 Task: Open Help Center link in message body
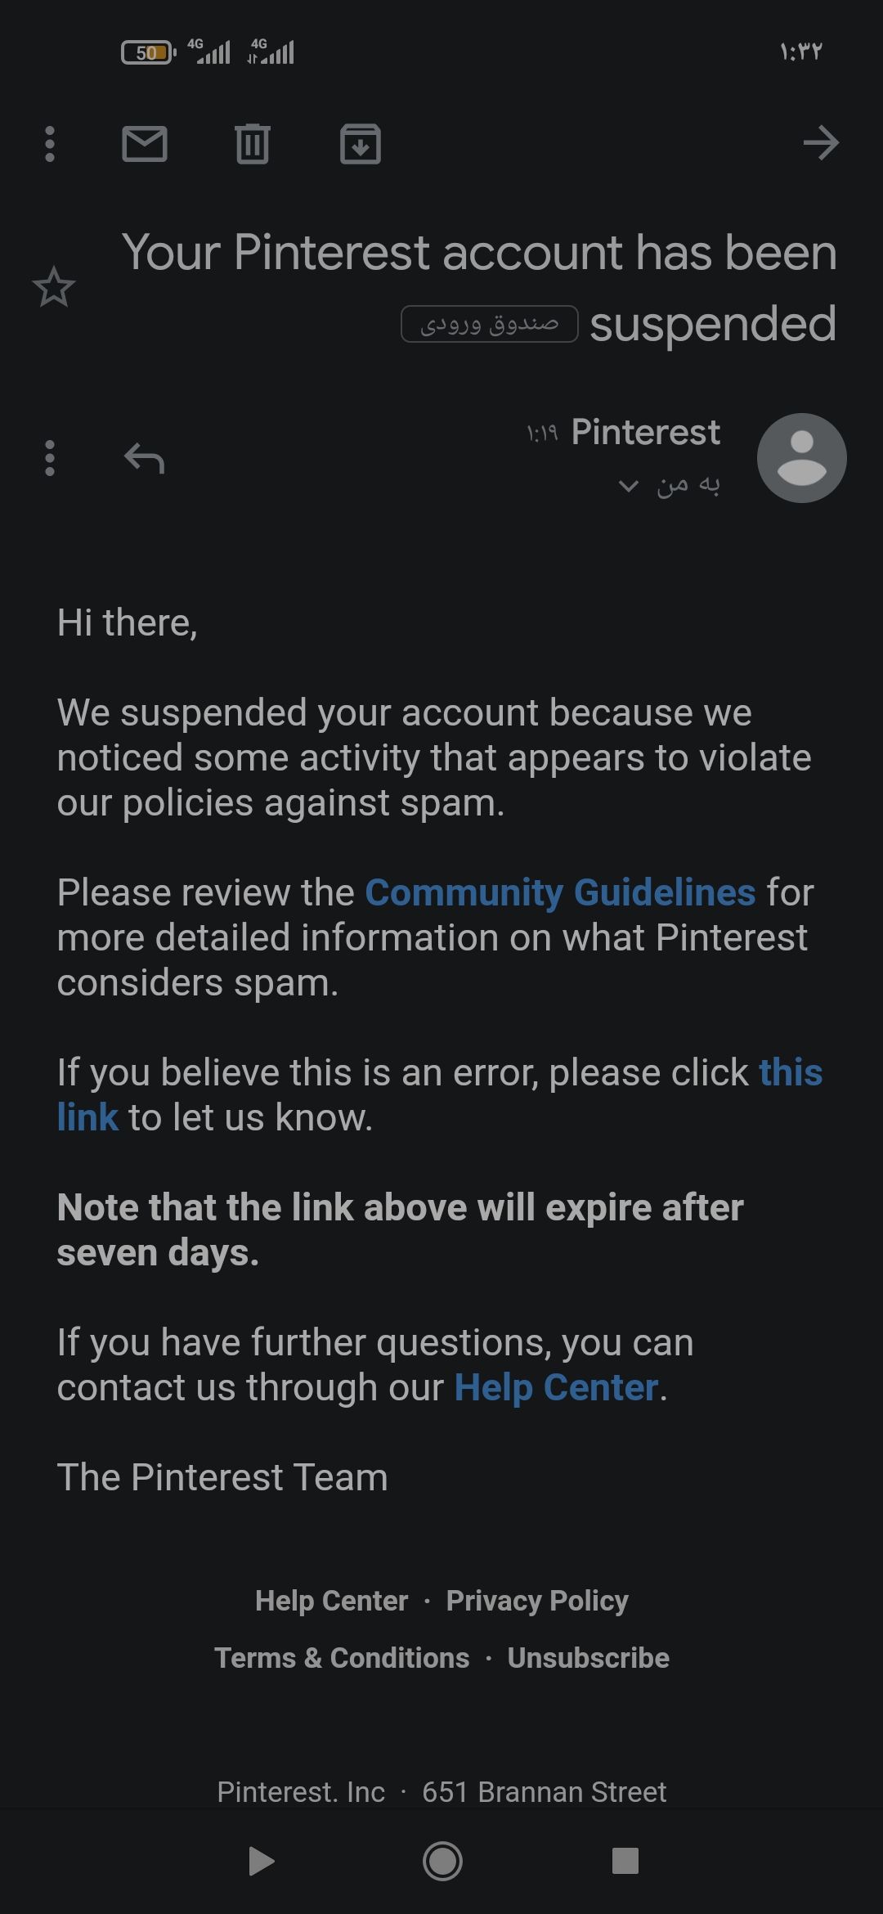[556, 1387]
